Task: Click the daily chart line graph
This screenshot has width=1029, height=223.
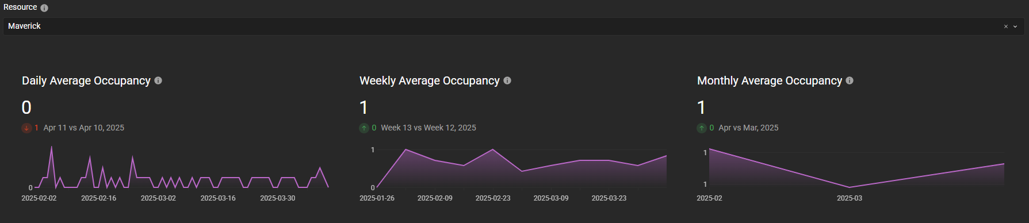Action: tap(182, 167)
